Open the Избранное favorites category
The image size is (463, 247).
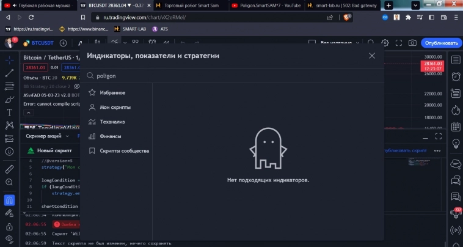(x=112, y=92)
